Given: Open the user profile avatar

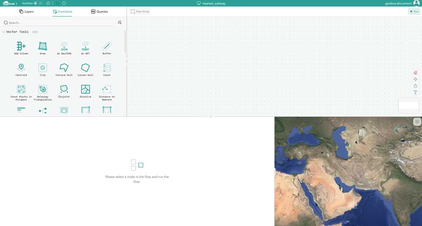Looking at the screenshot, I should pos(417,3).
